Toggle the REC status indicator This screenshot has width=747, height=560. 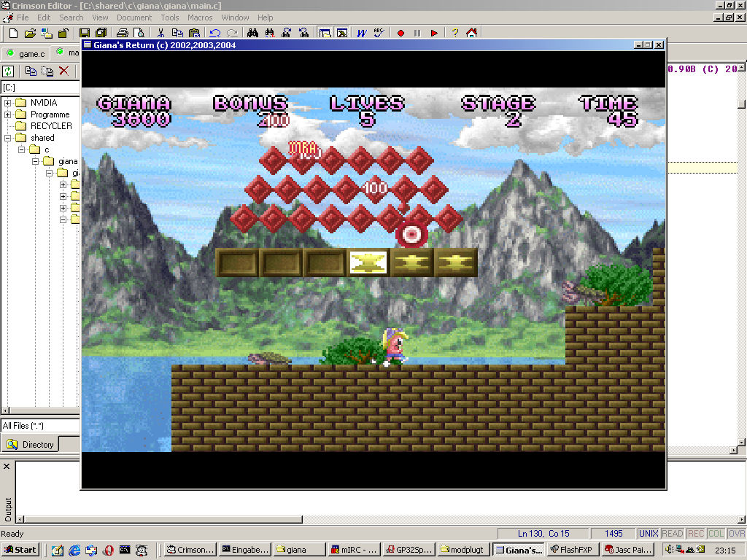point(696,534)
